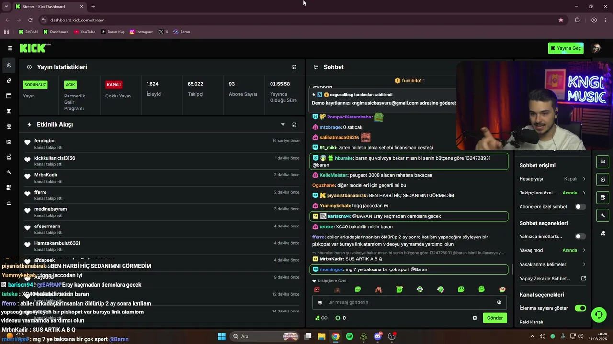Click the ferobgbn follow event

tap(162, 144)
